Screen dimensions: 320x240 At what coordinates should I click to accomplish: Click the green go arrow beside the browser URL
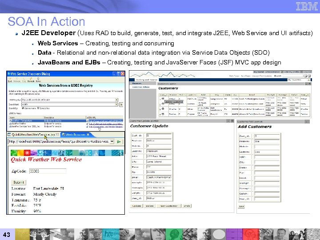(x=119, y=142)
